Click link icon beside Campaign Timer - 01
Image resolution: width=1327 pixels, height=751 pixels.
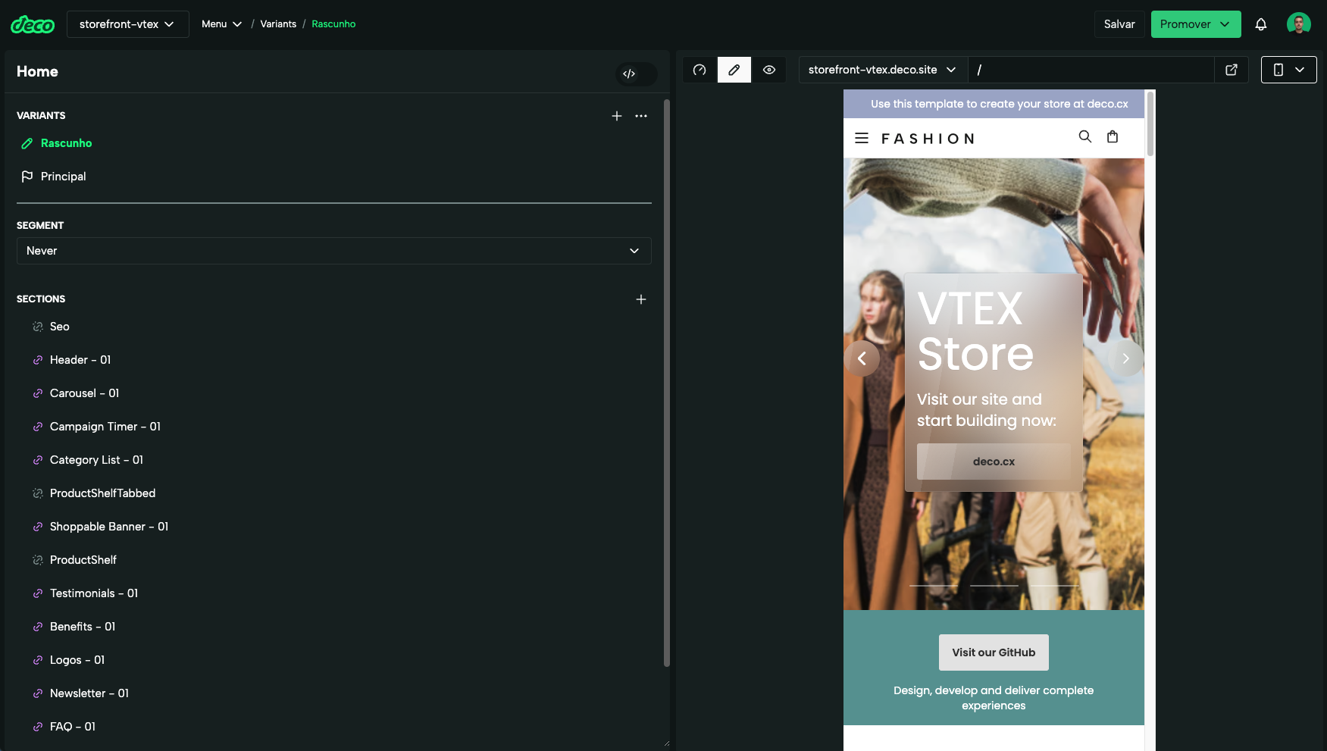pos(38,427)
